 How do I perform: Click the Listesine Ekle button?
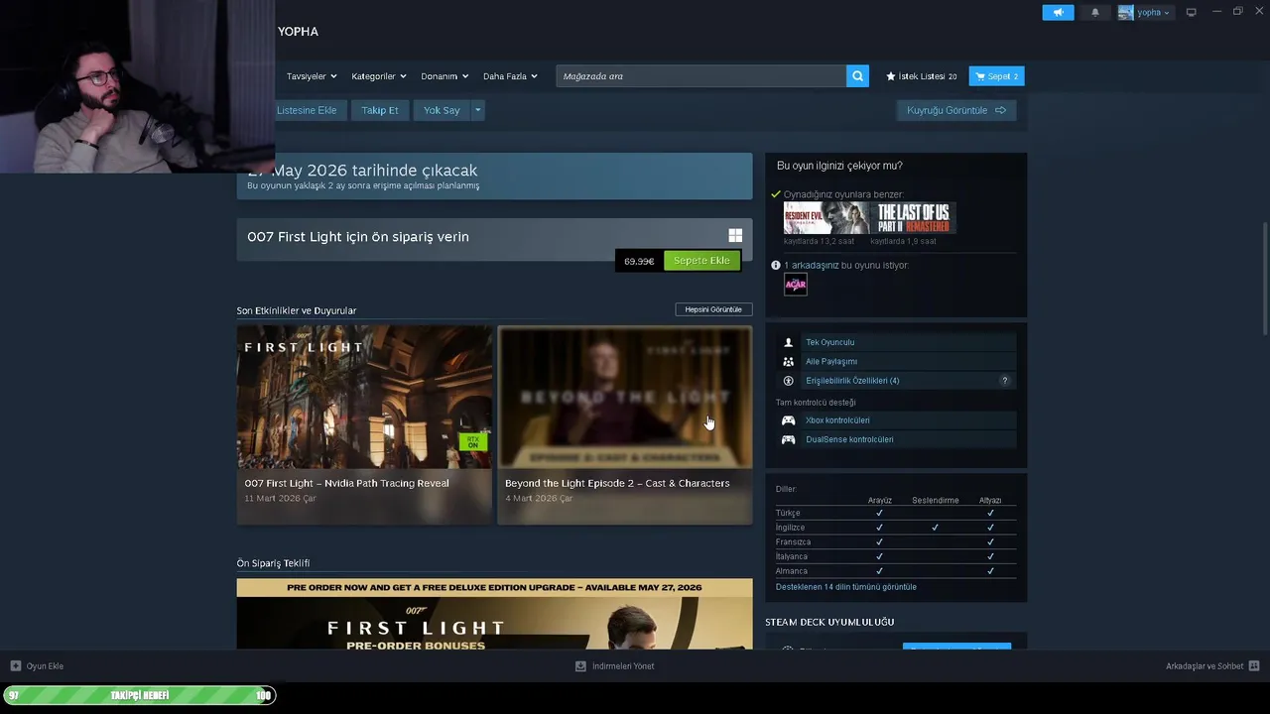[x=309, y=110]
